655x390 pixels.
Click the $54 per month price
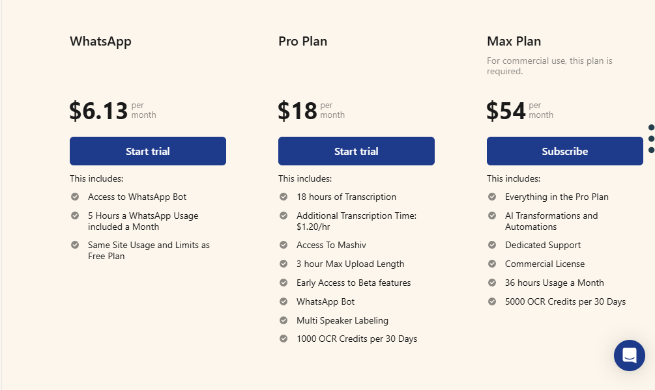(506, 111)
